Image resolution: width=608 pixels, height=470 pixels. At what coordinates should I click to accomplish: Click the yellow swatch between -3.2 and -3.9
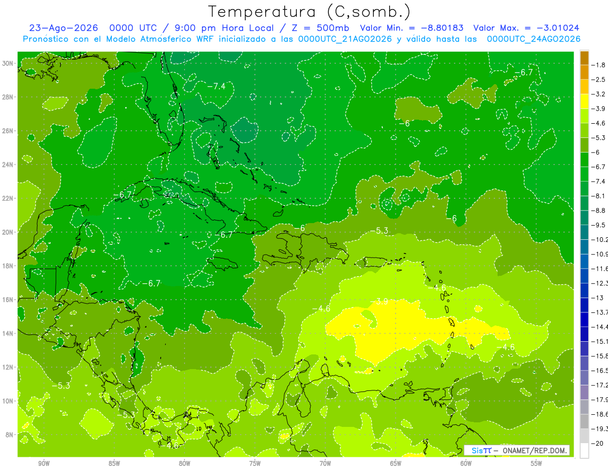pos(584,101)
